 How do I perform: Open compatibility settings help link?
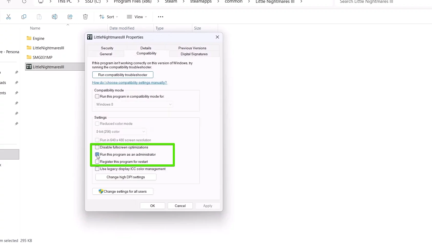pos(129,83)
